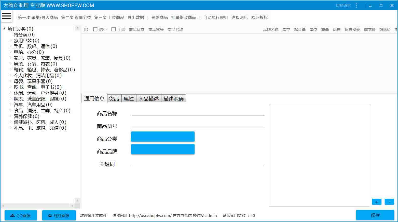This screenshot has height=222, width=398.
Task: Open 第二步 设置分类 menu
Action: coord(76,18)
